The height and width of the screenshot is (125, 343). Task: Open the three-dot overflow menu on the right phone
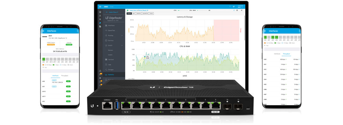[x=299, y=31]
